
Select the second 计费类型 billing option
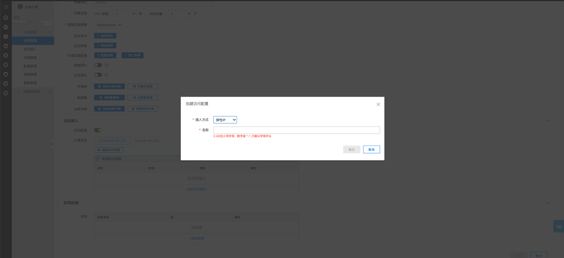(x=148, y=141)
